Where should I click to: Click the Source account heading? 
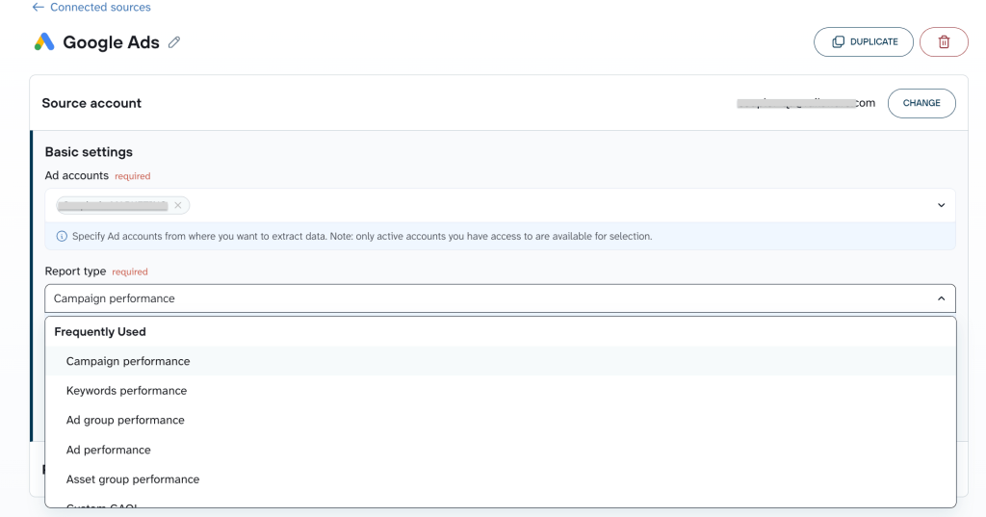click(91, 103)
